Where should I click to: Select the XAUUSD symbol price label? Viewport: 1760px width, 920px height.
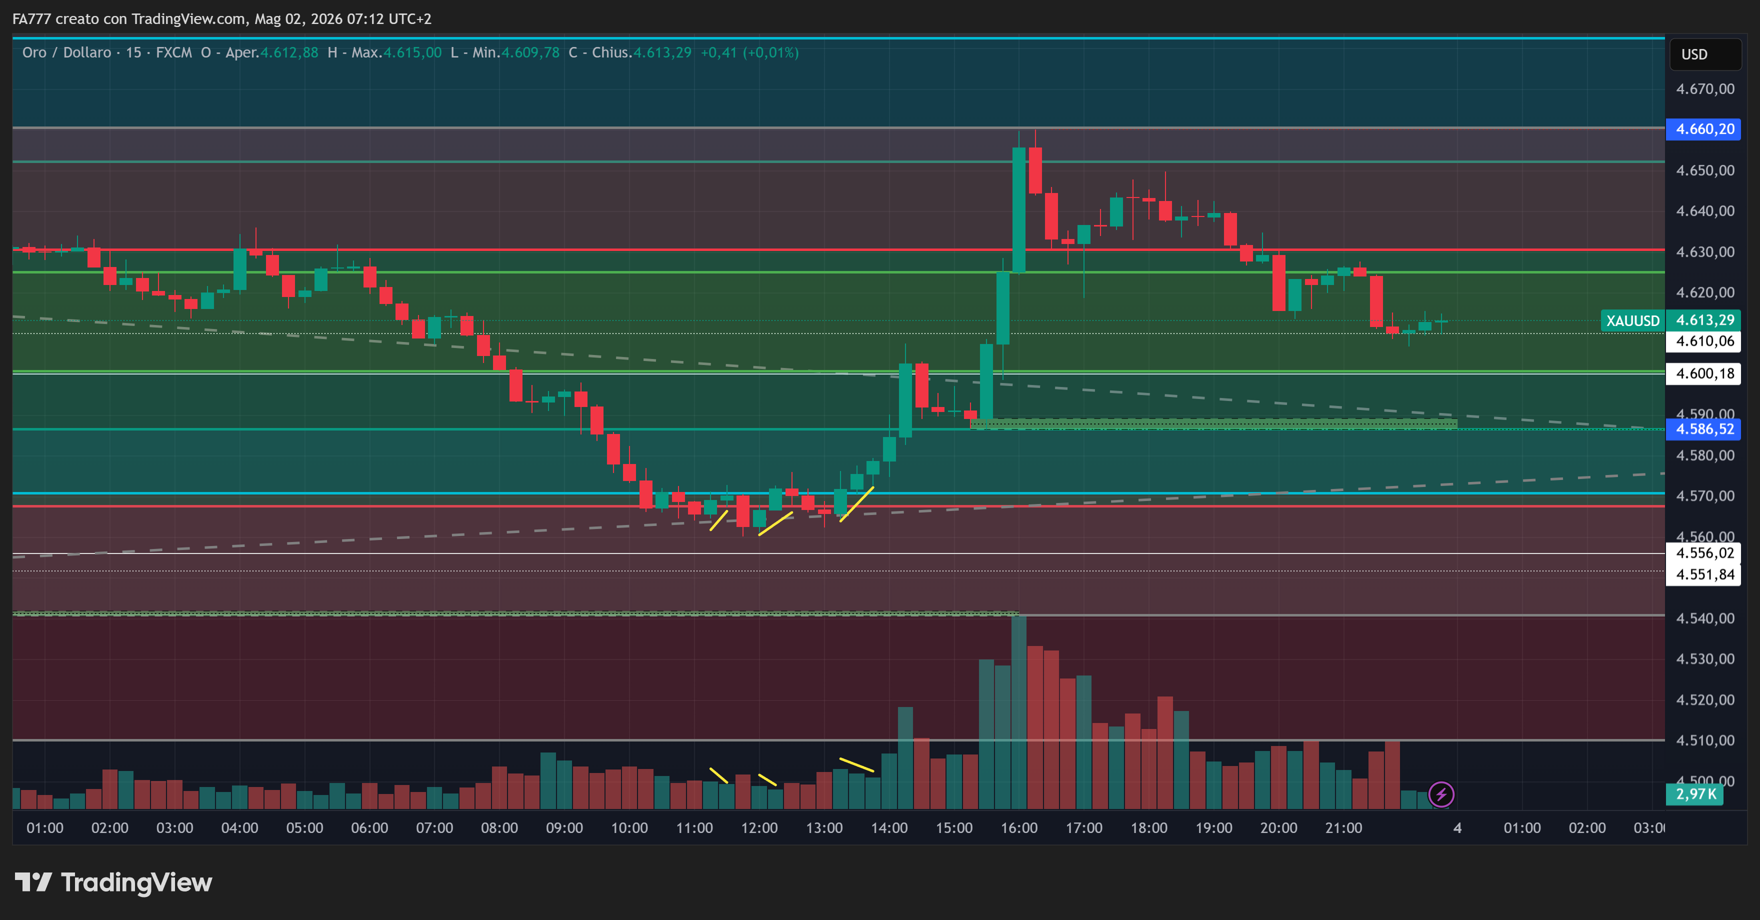(x=1632, y=321)
